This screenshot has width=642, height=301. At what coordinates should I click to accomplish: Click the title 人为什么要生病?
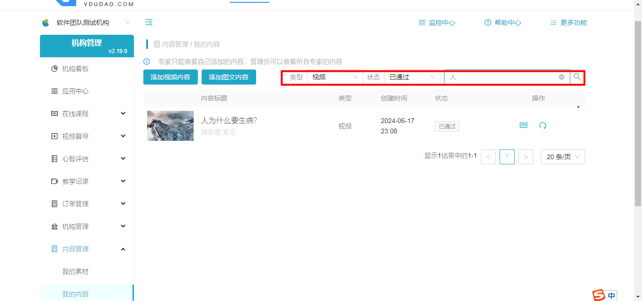tap(229, 121)
